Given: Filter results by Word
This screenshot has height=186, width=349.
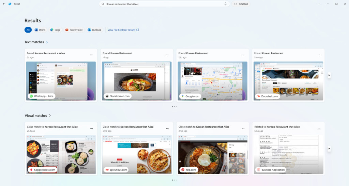Looking at the screenshot, I should click(x=40, y=30).
